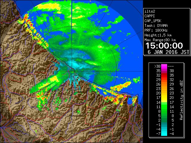This screenshot has width=191, height=143.
Task: Click the radar center where crosshair lines meet
Action: [72, 71]
